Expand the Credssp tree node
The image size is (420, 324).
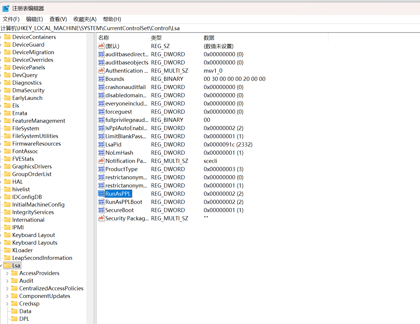coord(7,303)
